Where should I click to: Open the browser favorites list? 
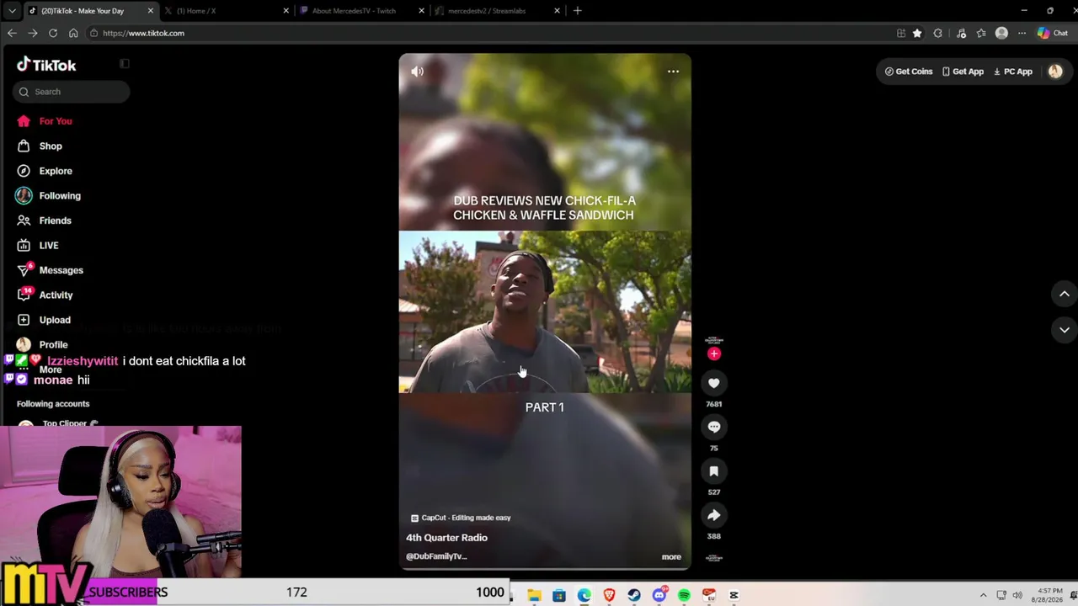[x=981, y=33]
